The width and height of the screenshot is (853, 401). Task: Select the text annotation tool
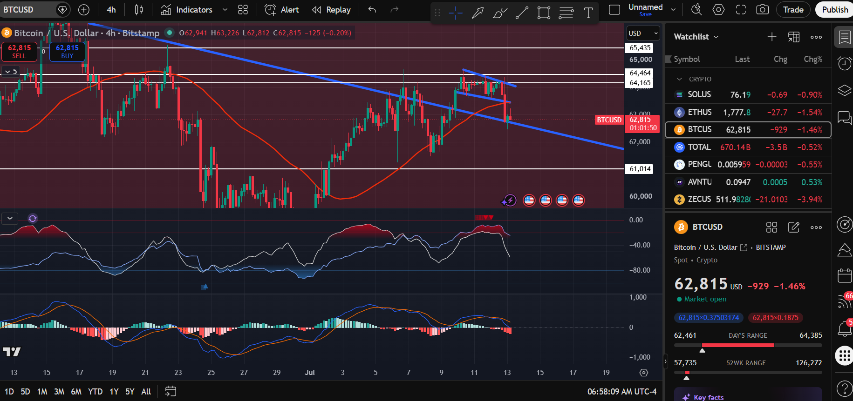(588, 13)
